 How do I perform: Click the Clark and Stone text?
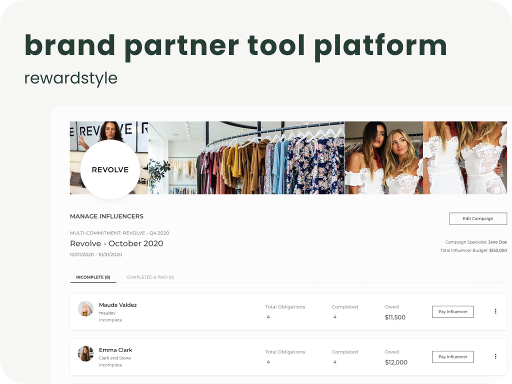point(115,358)
